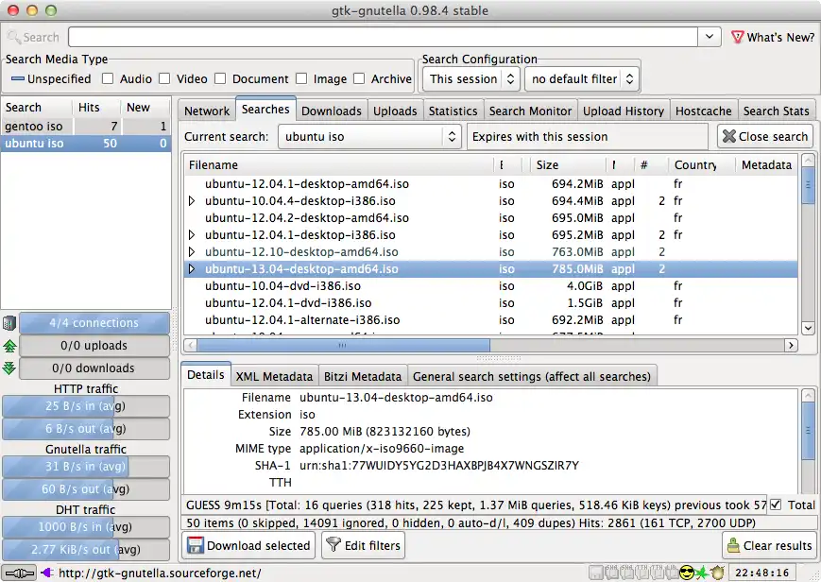Switch to the Downloads tab
The width and height of the screenshot is (821, 582).
(x=332, y=111)
